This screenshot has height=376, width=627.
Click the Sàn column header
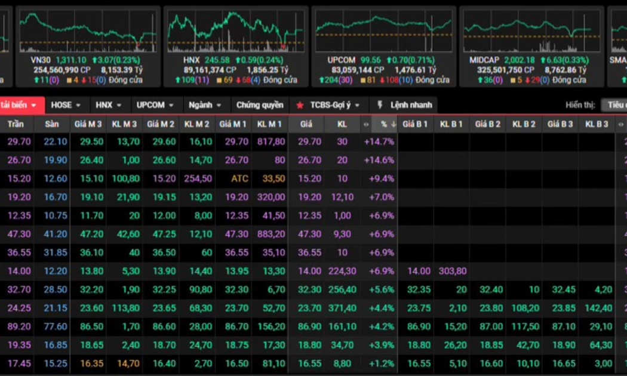(51, 124)
